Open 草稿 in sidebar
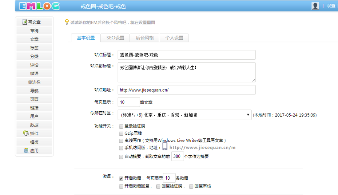Image resolution: width=338 pixels, height=195 pixels. pos(34,31)
